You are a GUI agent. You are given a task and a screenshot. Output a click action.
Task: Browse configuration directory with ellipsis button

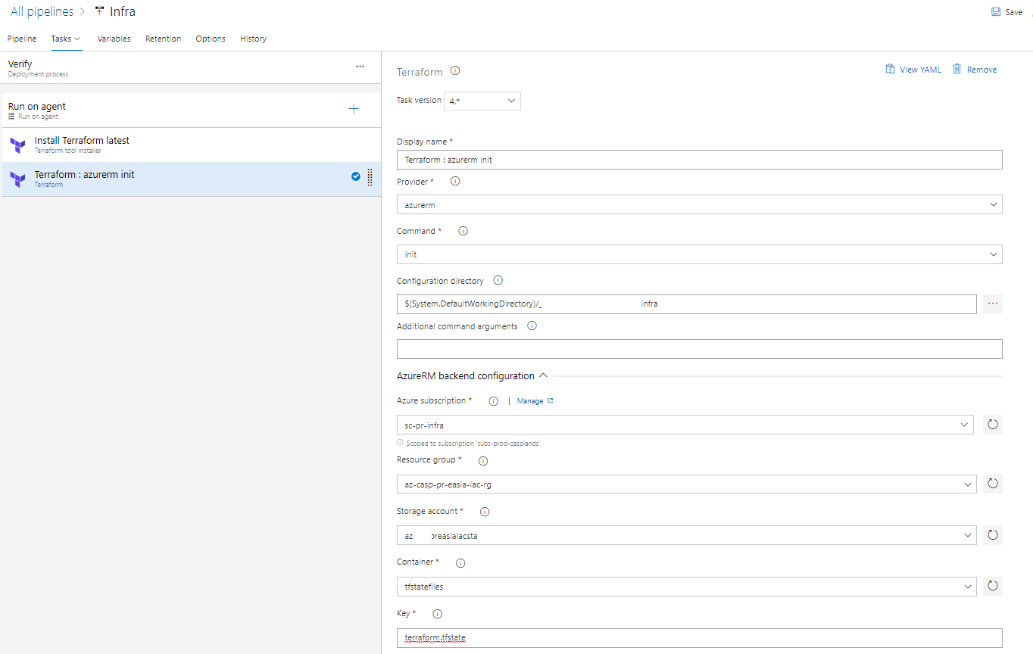coord(993,304)
